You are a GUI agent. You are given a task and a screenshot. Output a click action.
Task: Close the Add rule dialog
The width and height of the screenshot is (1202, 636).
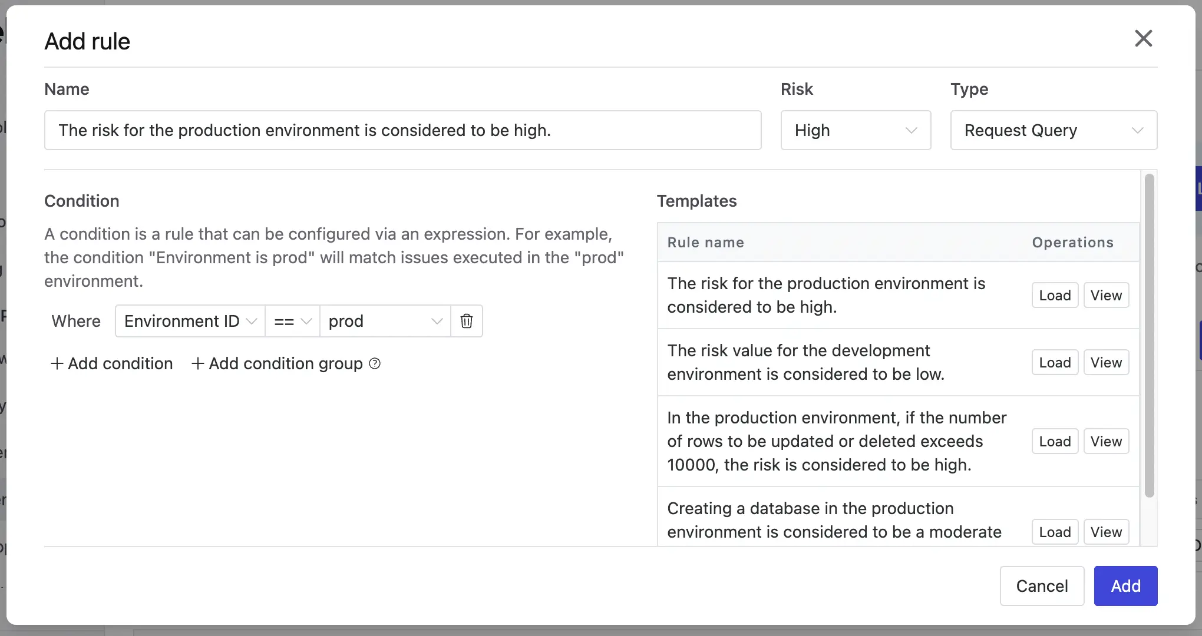pos(1143,38)
